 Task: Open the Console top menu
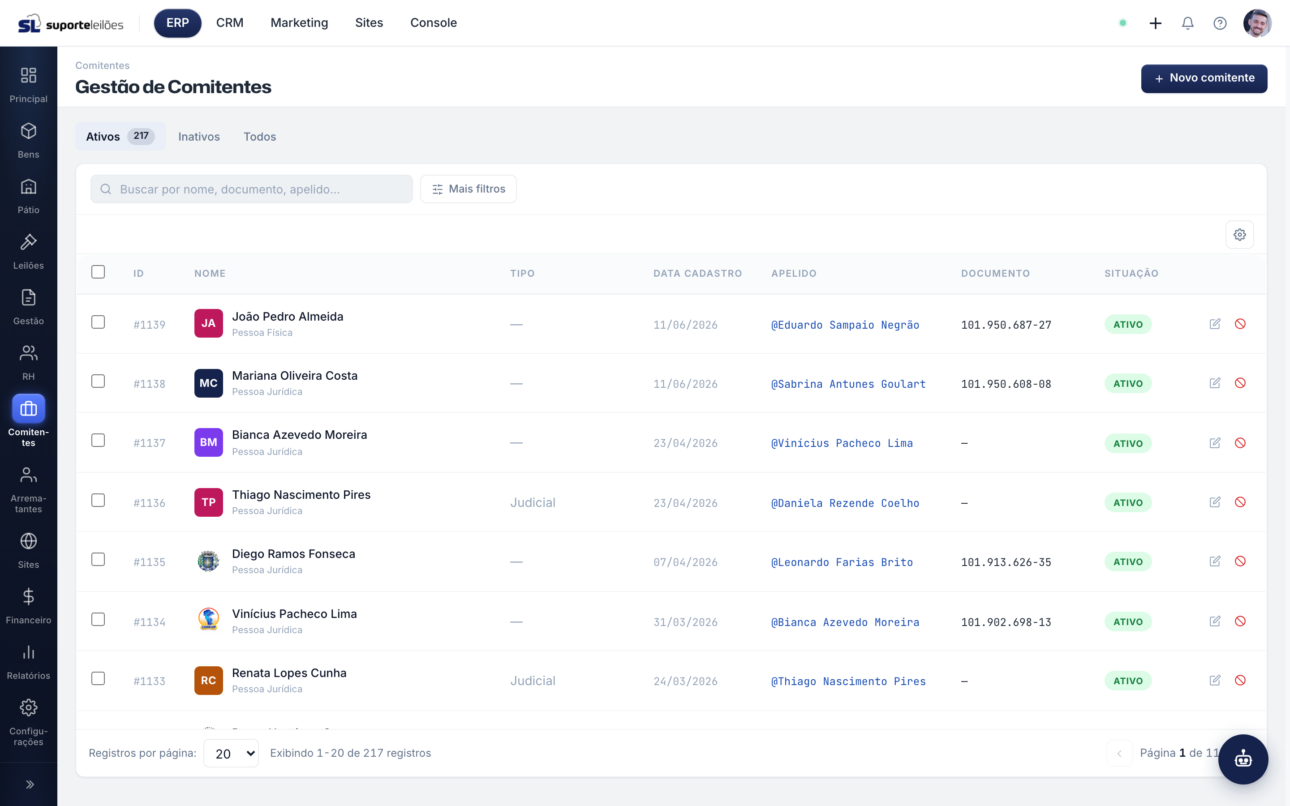(x=434, y=23)
